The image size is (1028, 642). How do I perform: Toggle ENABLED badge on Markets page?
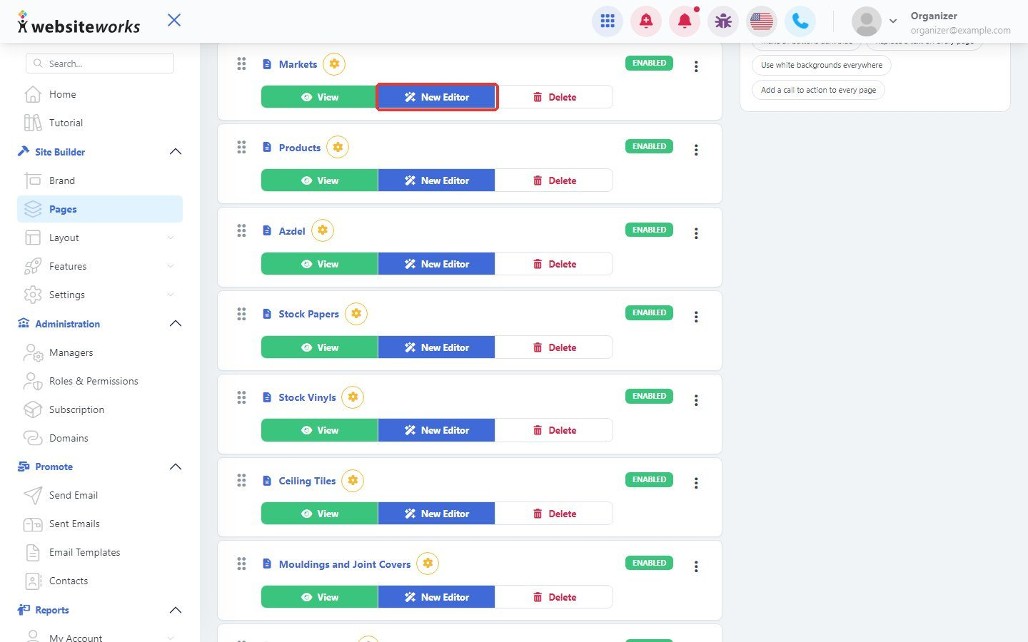649,63
